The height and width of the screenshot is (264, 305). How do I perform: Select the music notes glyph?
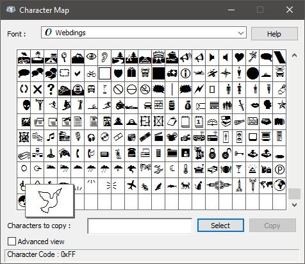[x=51, y=137]
